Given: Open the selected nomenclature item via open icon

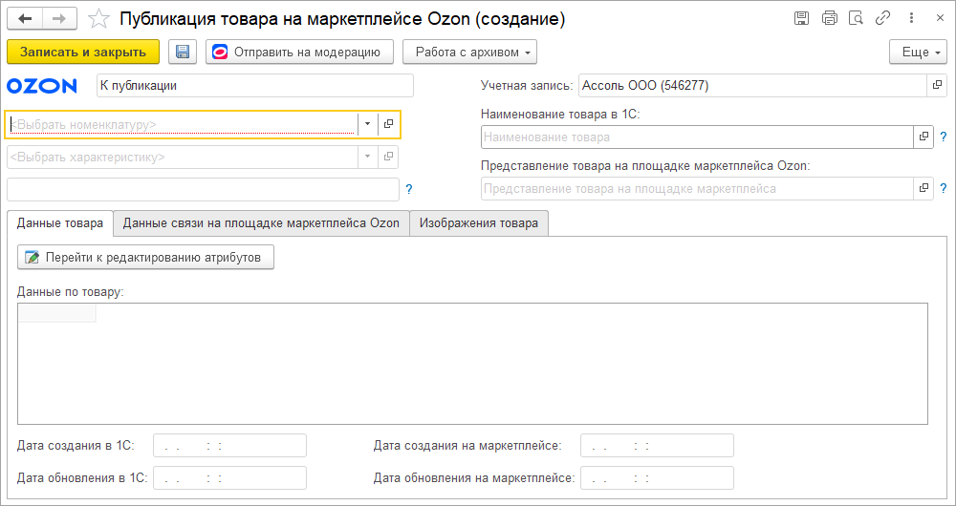Looking at the screenshot, I should [388, 124].
